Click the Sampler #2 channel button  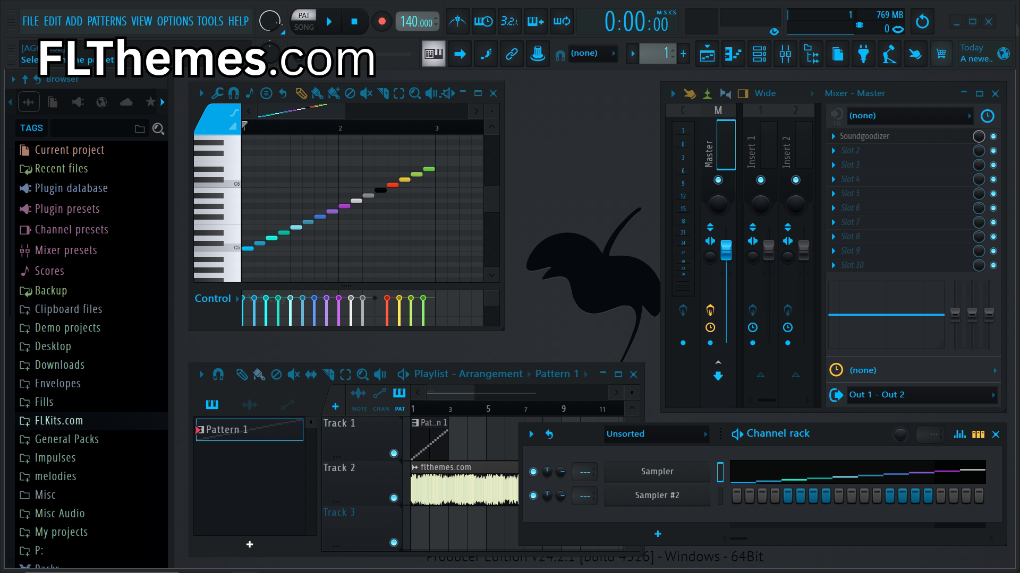657,496
